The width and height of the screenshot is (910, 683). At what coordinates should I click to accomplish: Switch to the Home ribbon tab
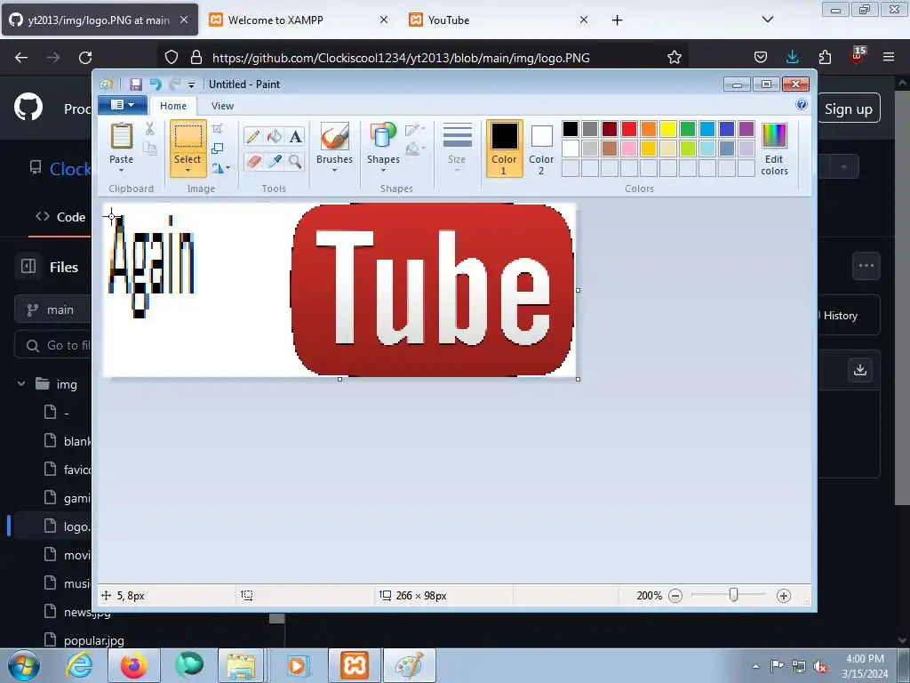(x=173, y=106)
